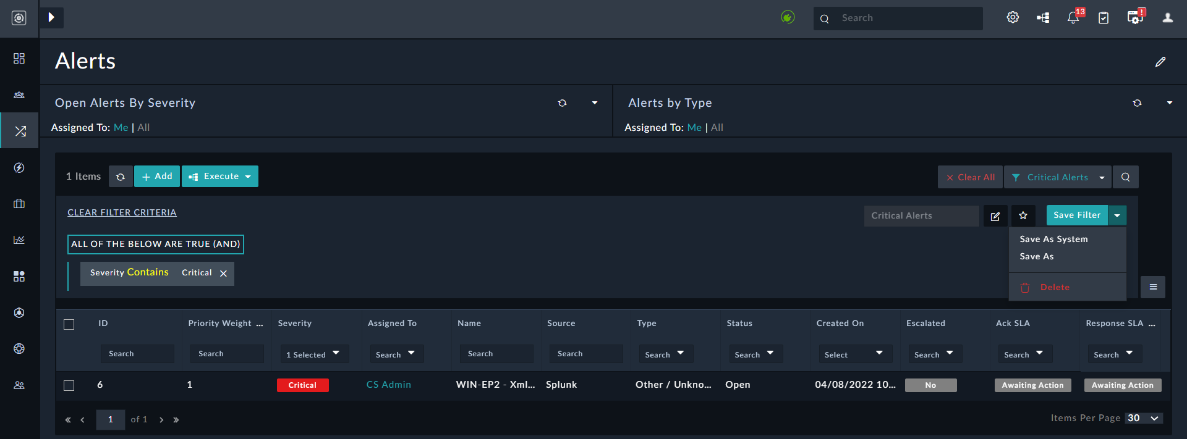Open the grid search magnifier icon

point(1125,177)
